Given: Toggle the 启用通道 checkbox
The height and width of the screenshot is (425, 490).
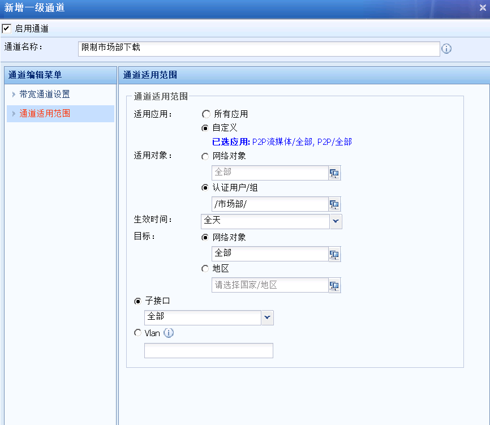Looking at the screenshot, I should (7, 28).
